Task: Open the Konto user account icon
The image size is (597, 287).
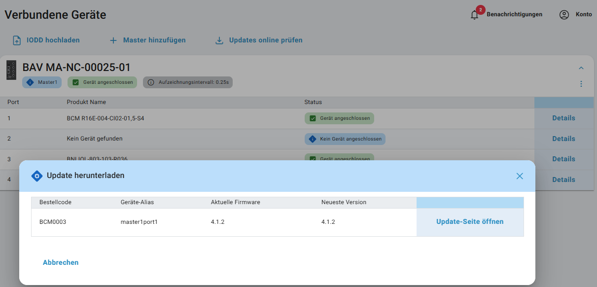Action: 564,15
